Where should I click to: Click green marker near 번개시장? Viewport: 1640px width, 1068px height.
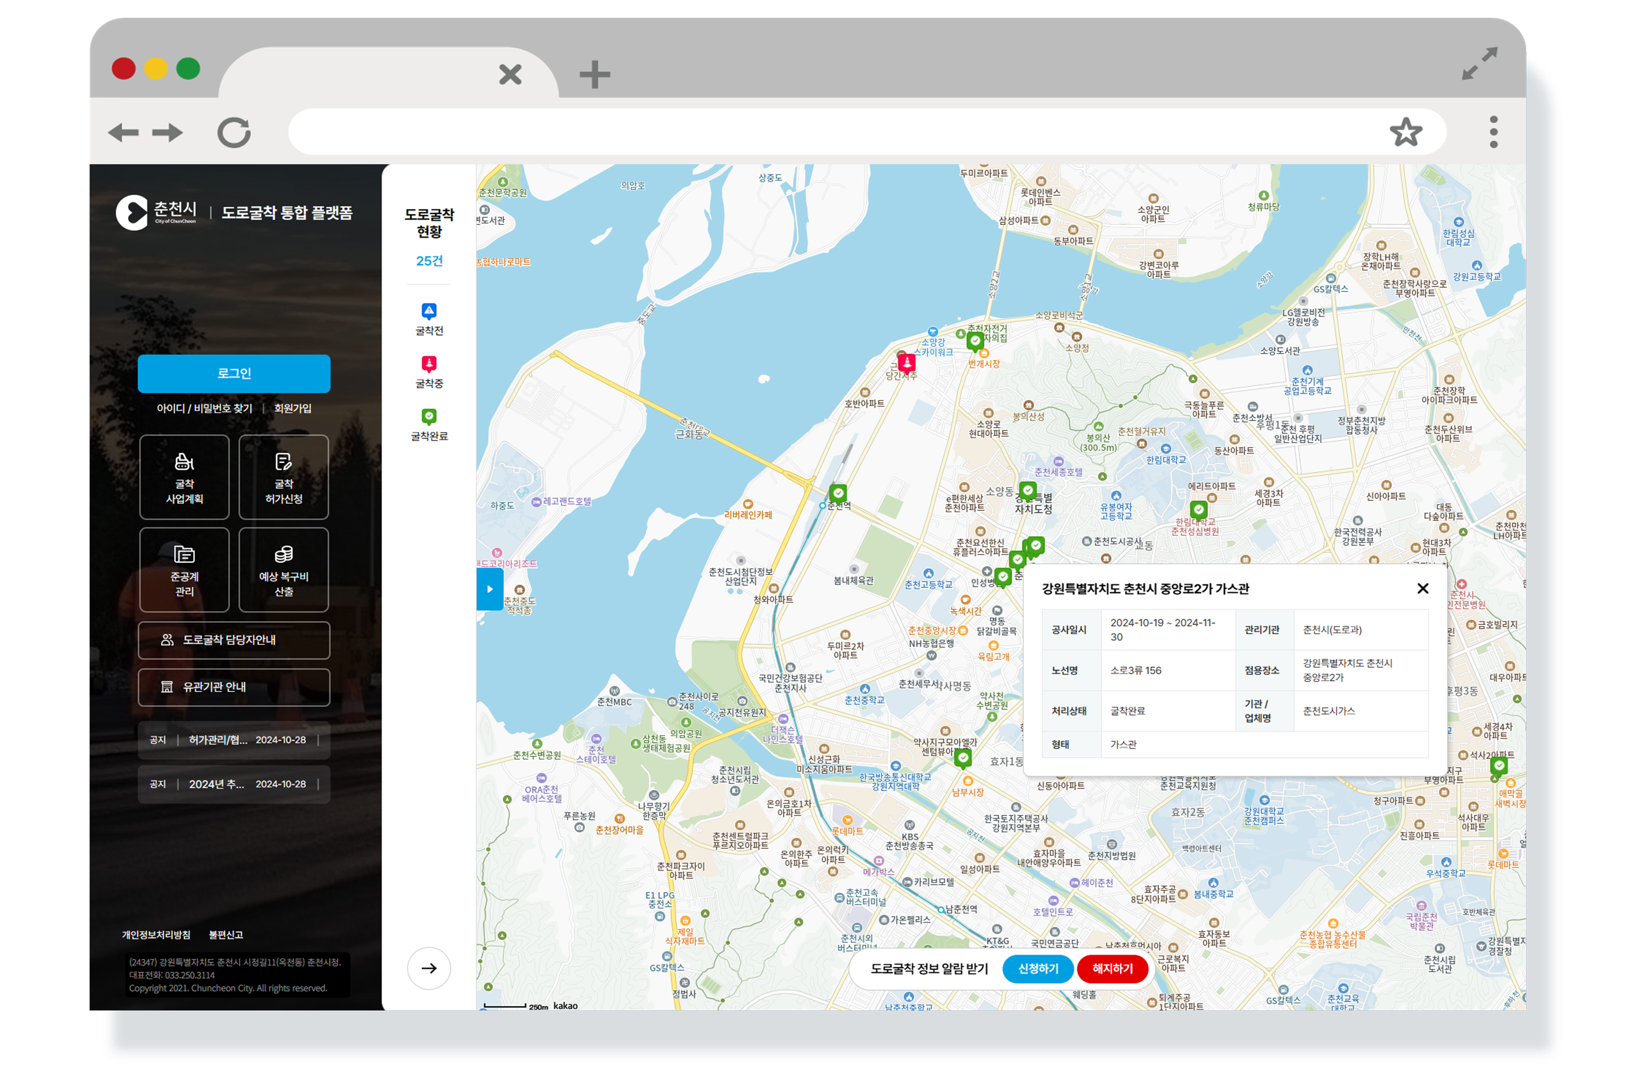tap(975, 341)
